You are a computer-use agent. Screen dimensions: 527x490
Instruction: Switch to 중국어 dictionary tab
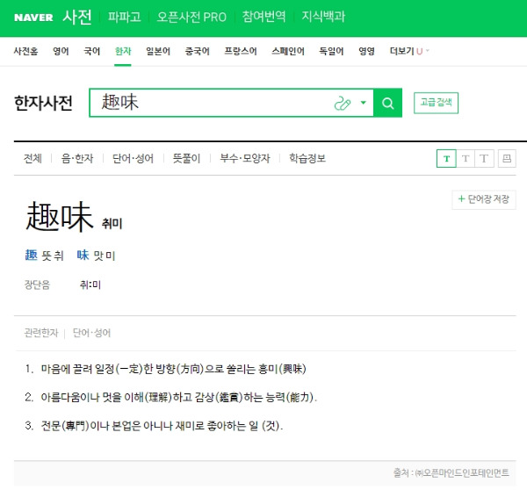198,51
